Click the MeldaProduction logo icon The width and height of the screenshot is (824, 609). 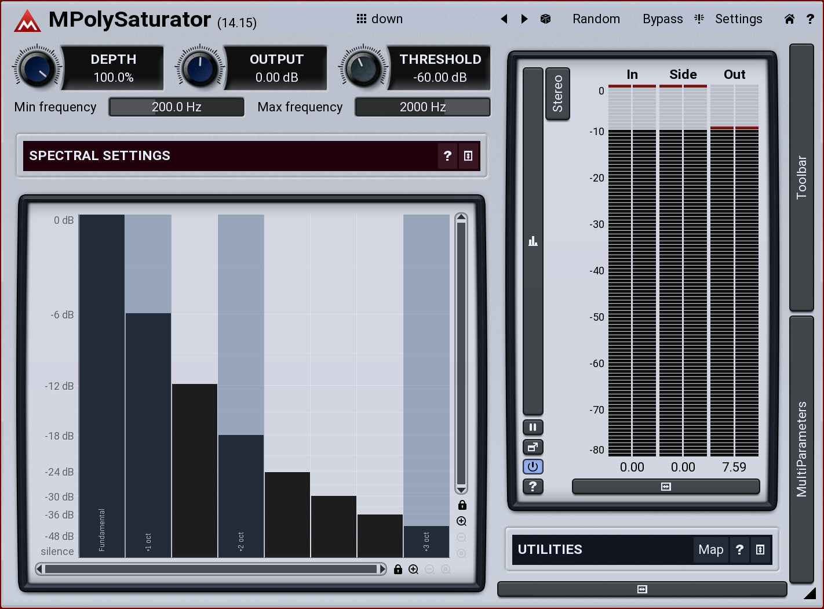(x=27, y=21)
